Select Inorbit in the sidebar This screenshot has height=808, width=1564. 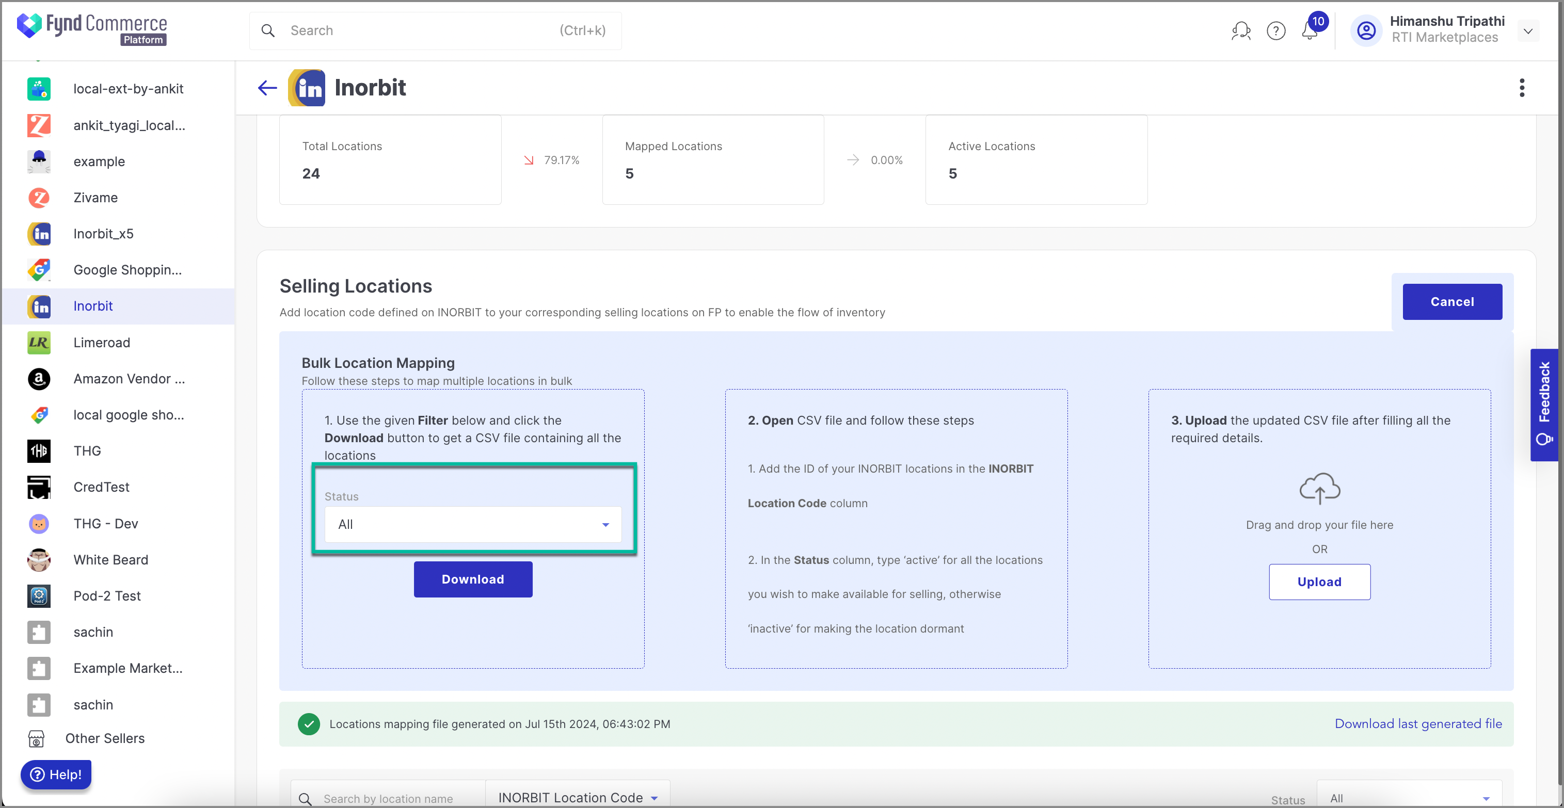pyautogui.click(x=118, y=306)
